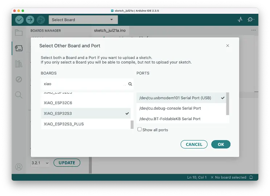The image size is (270, 196).
Task: Open the 3.2.1 version dropdown
Action: click(x=40, y=163)
